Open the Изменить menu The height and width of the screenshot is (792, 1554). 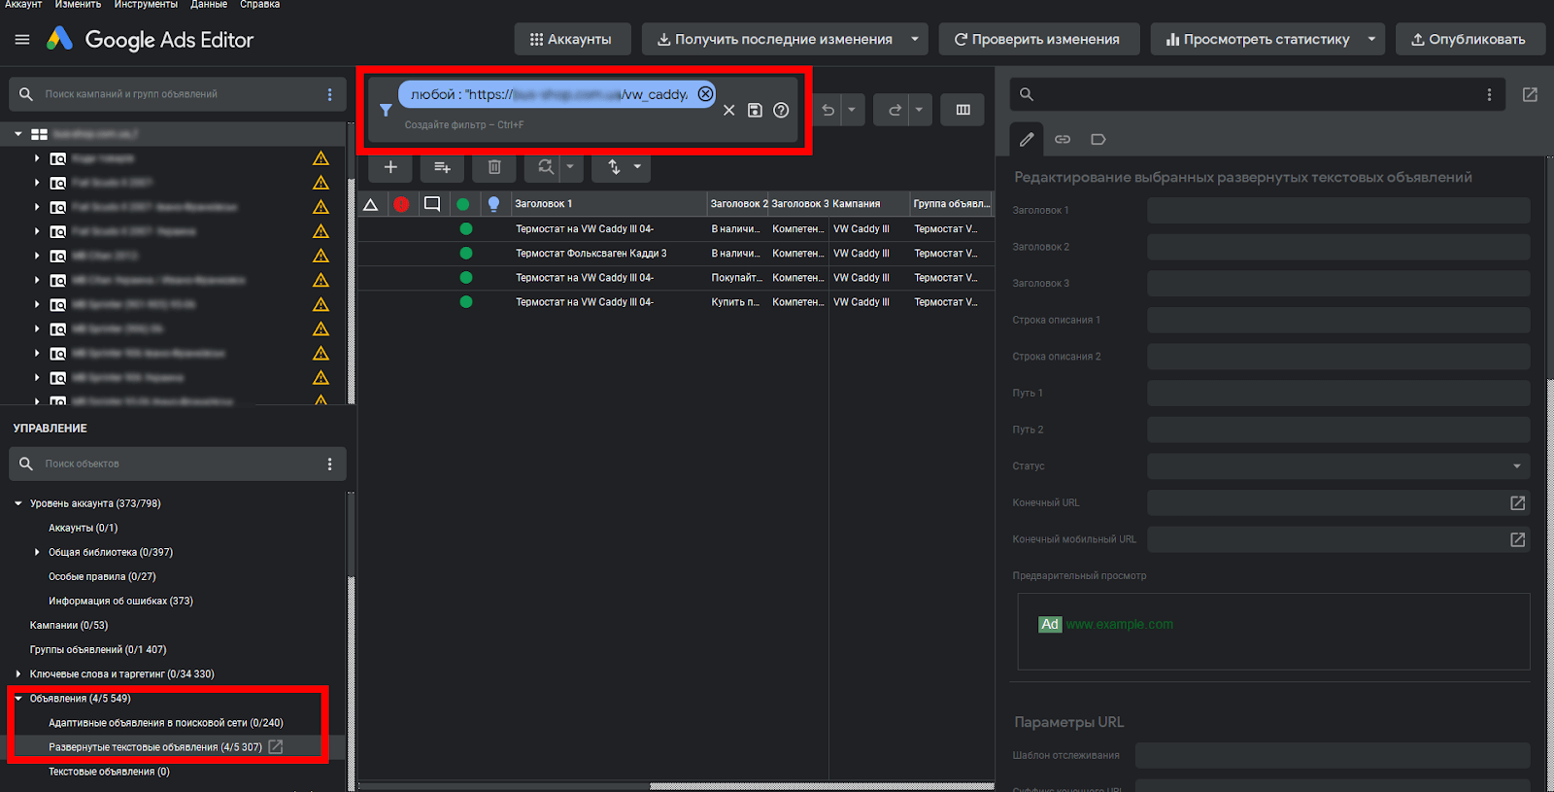tap(78, 5)
